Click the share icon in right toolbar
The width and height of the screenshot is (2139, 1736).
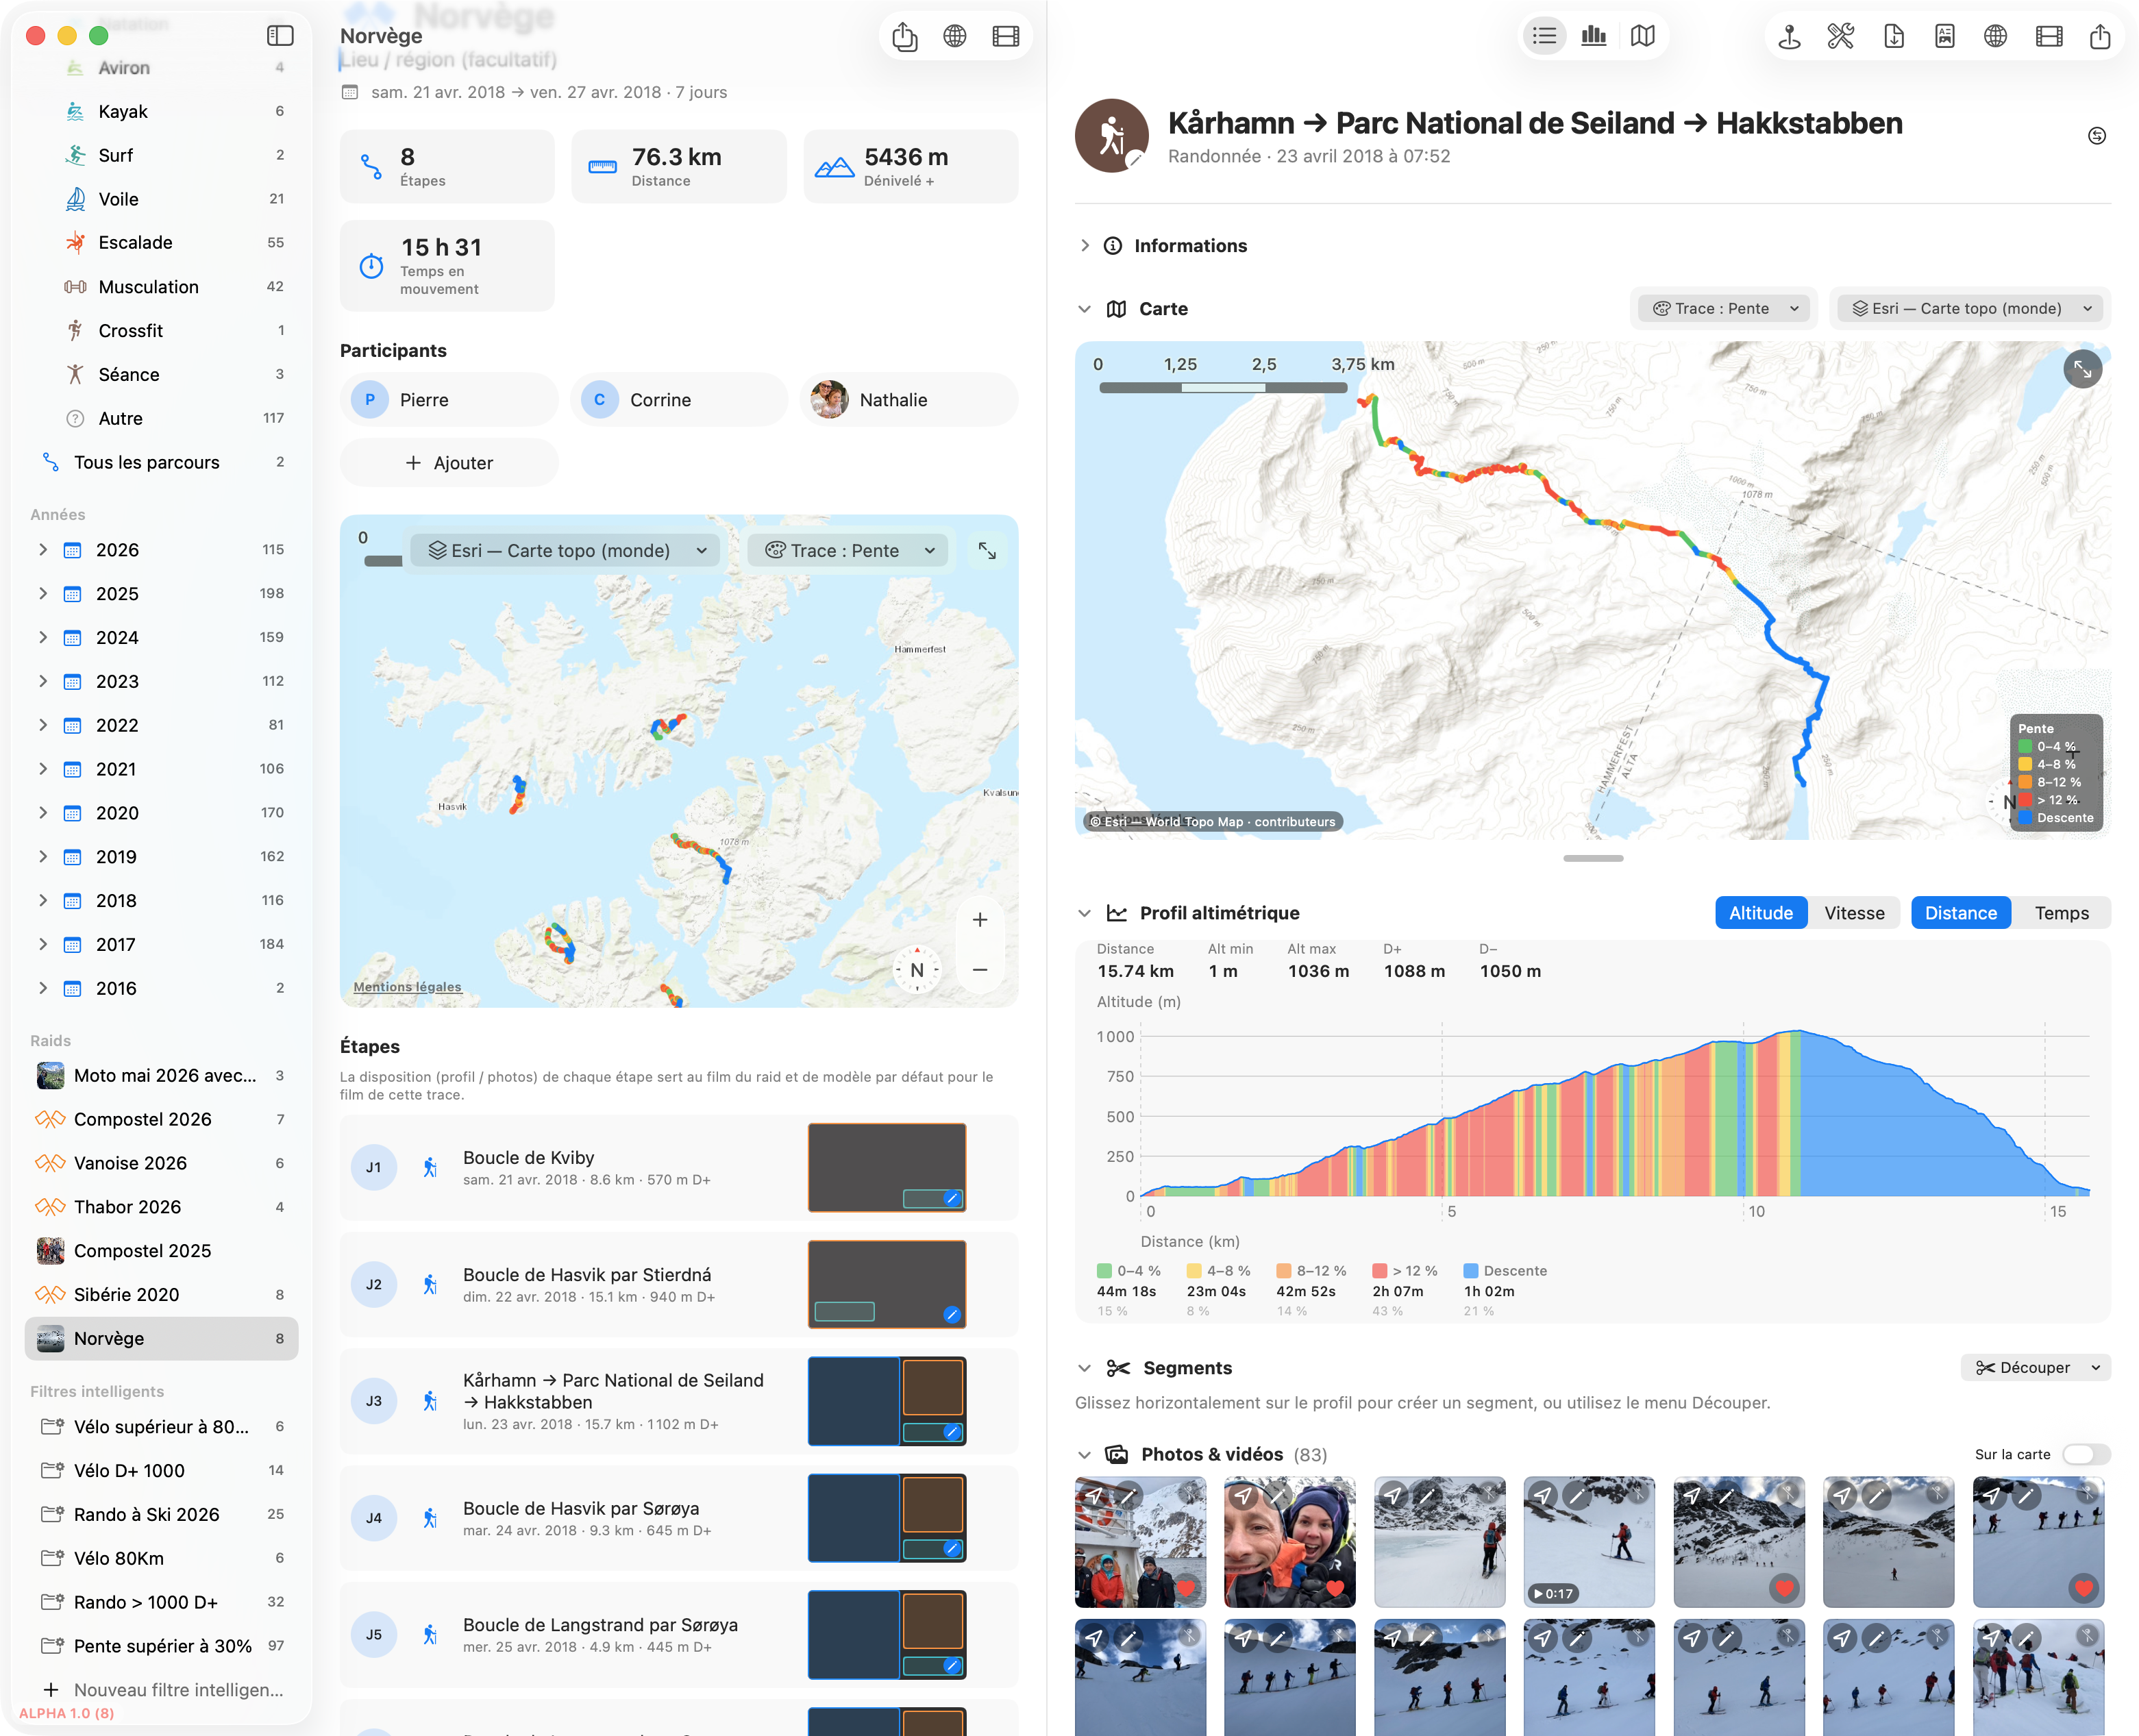pos(2100,37)
